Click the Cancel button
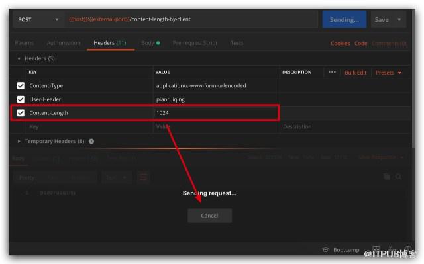 click(x=209, y=216)
